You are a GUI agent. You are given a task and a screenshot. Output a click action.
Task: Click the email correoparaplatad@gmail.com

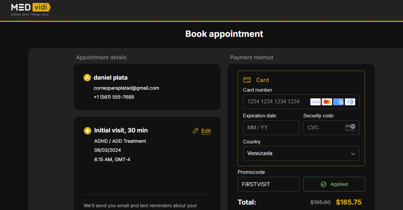[126, 88]
